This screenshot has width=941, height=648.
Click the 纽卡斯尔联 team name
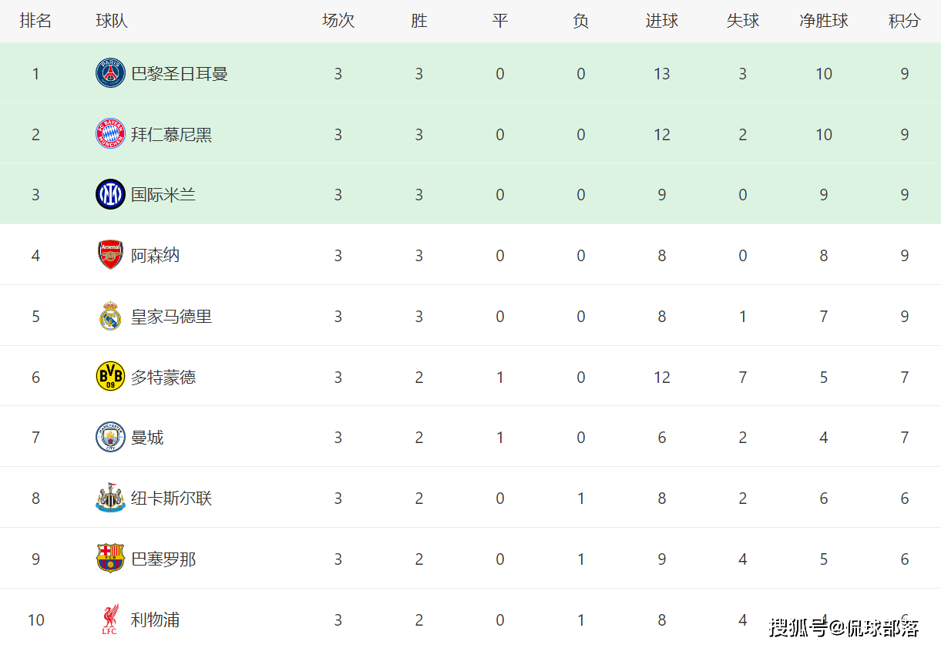pos(171,499)
